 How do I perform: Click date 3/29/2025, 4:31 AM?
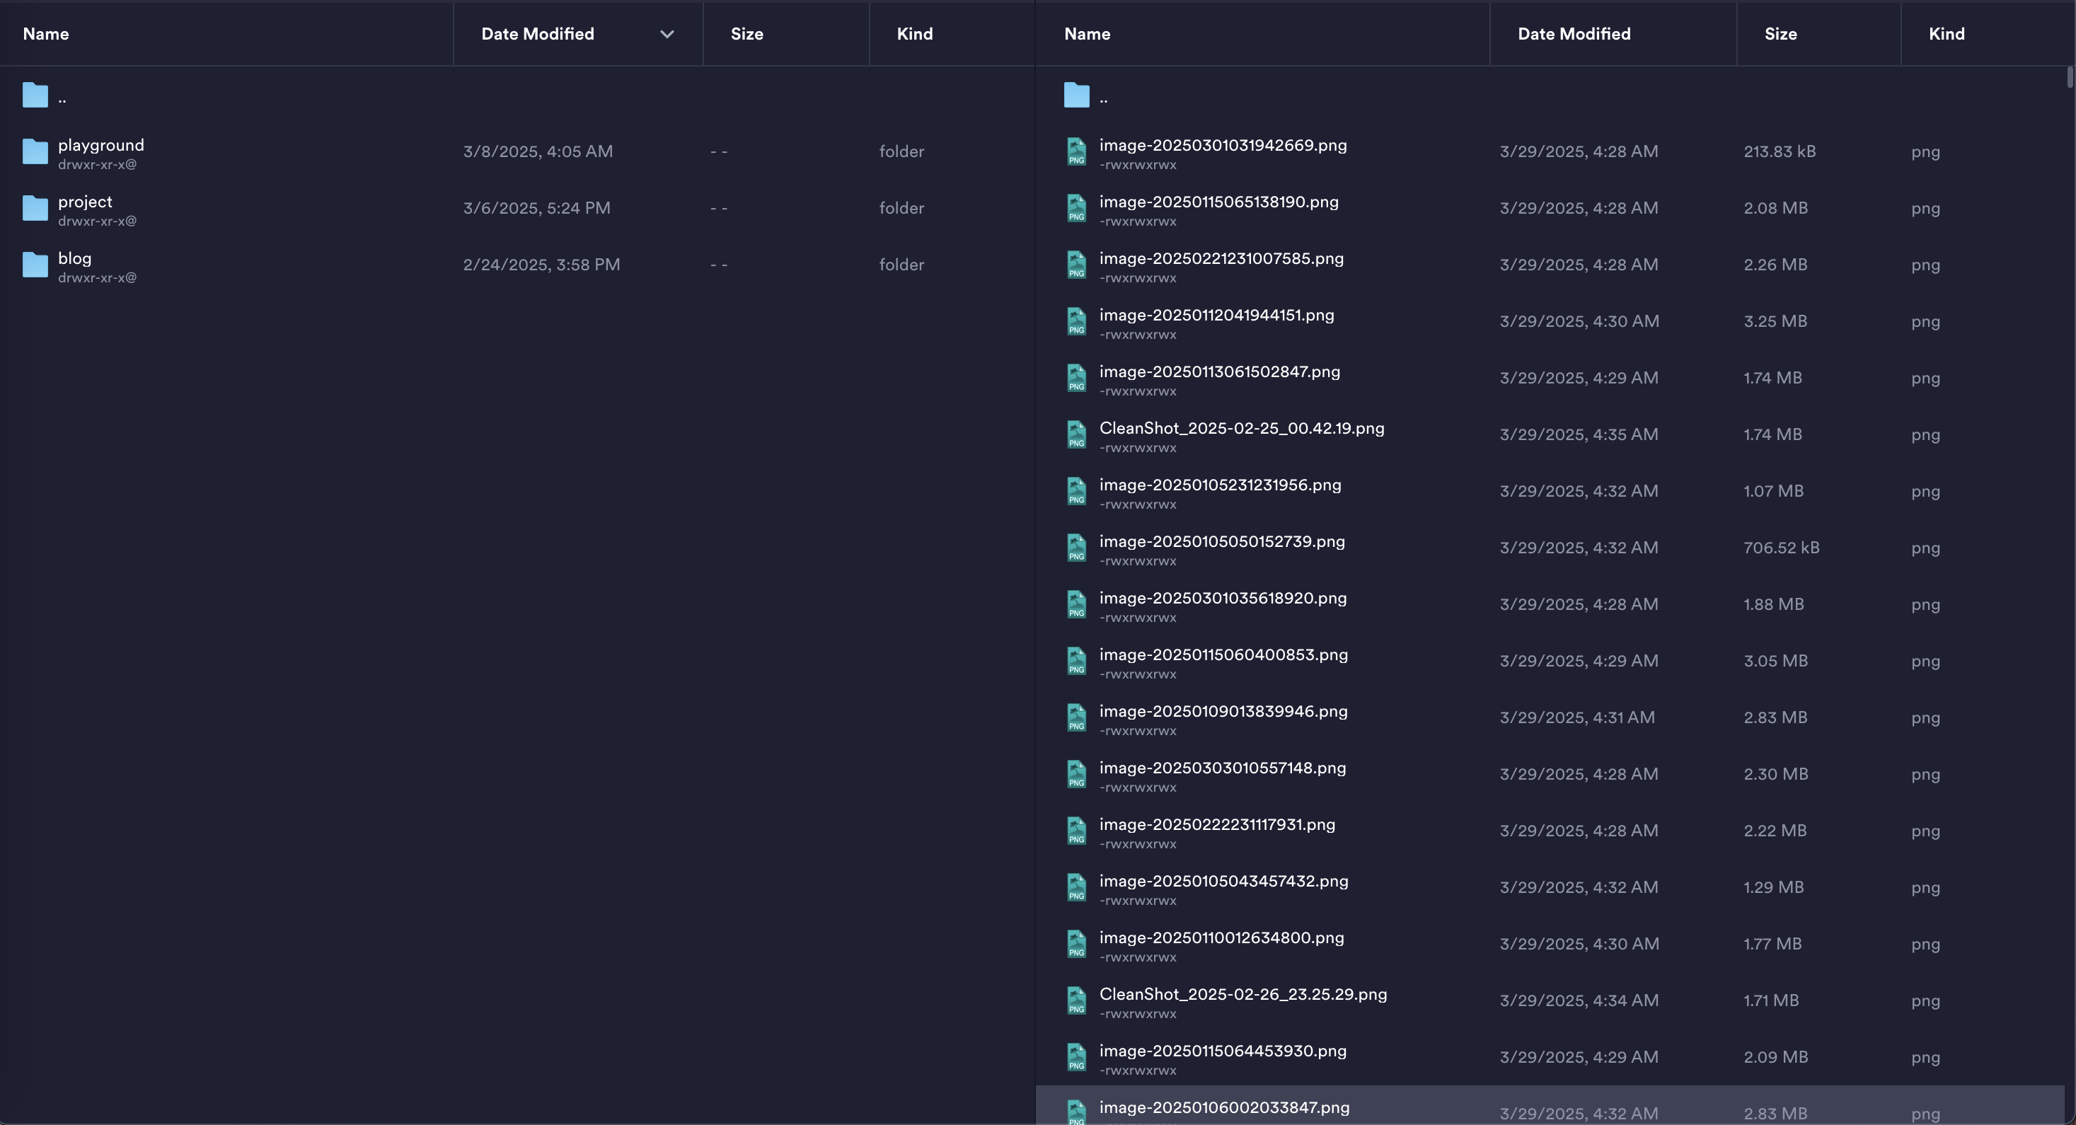1577,717
